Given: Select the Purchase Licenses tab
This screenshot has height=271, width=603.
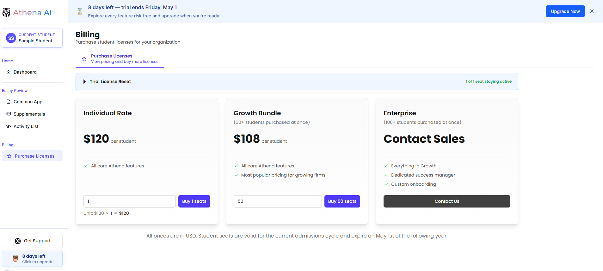Looking at the screenshot, I should (120, 59).
